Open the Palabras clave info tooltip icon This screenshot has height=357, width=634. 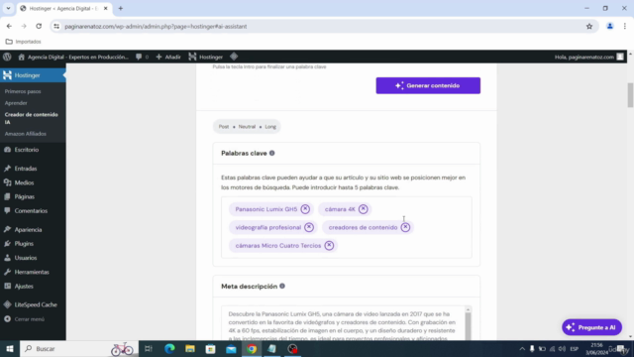click(x=271, y=153)
